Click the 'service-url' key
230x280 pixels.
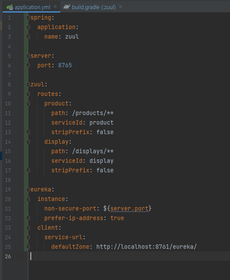(x=63, y=237)
